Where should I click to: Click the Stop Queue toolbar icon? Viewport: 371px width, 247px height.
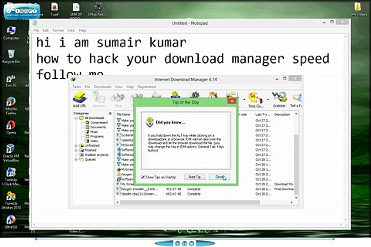click(256, 100)
